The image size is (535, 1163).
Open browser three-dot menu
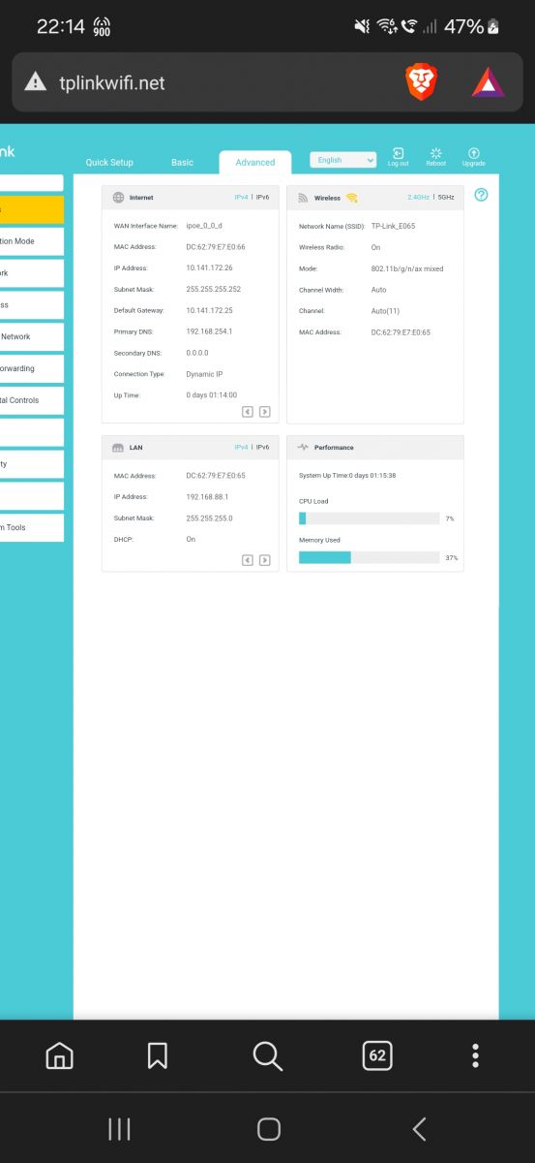coord(475,1055)
